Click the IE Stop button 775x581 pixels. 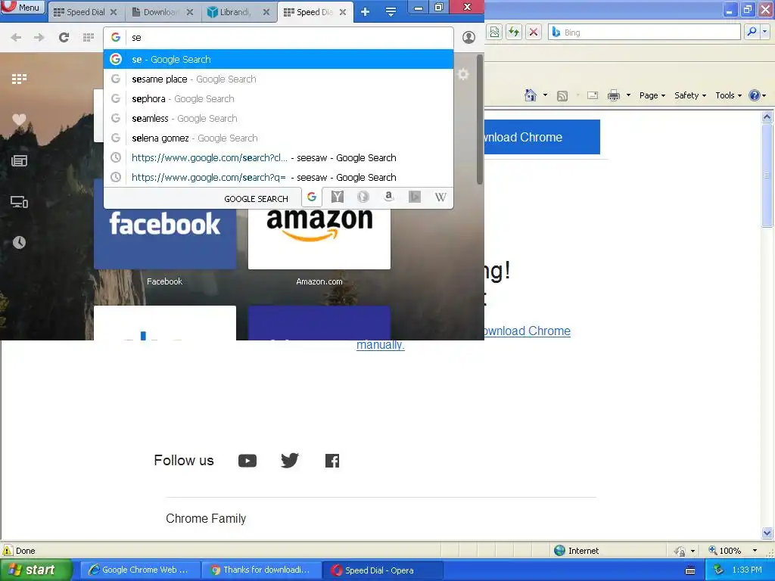[x=534, y=32]
